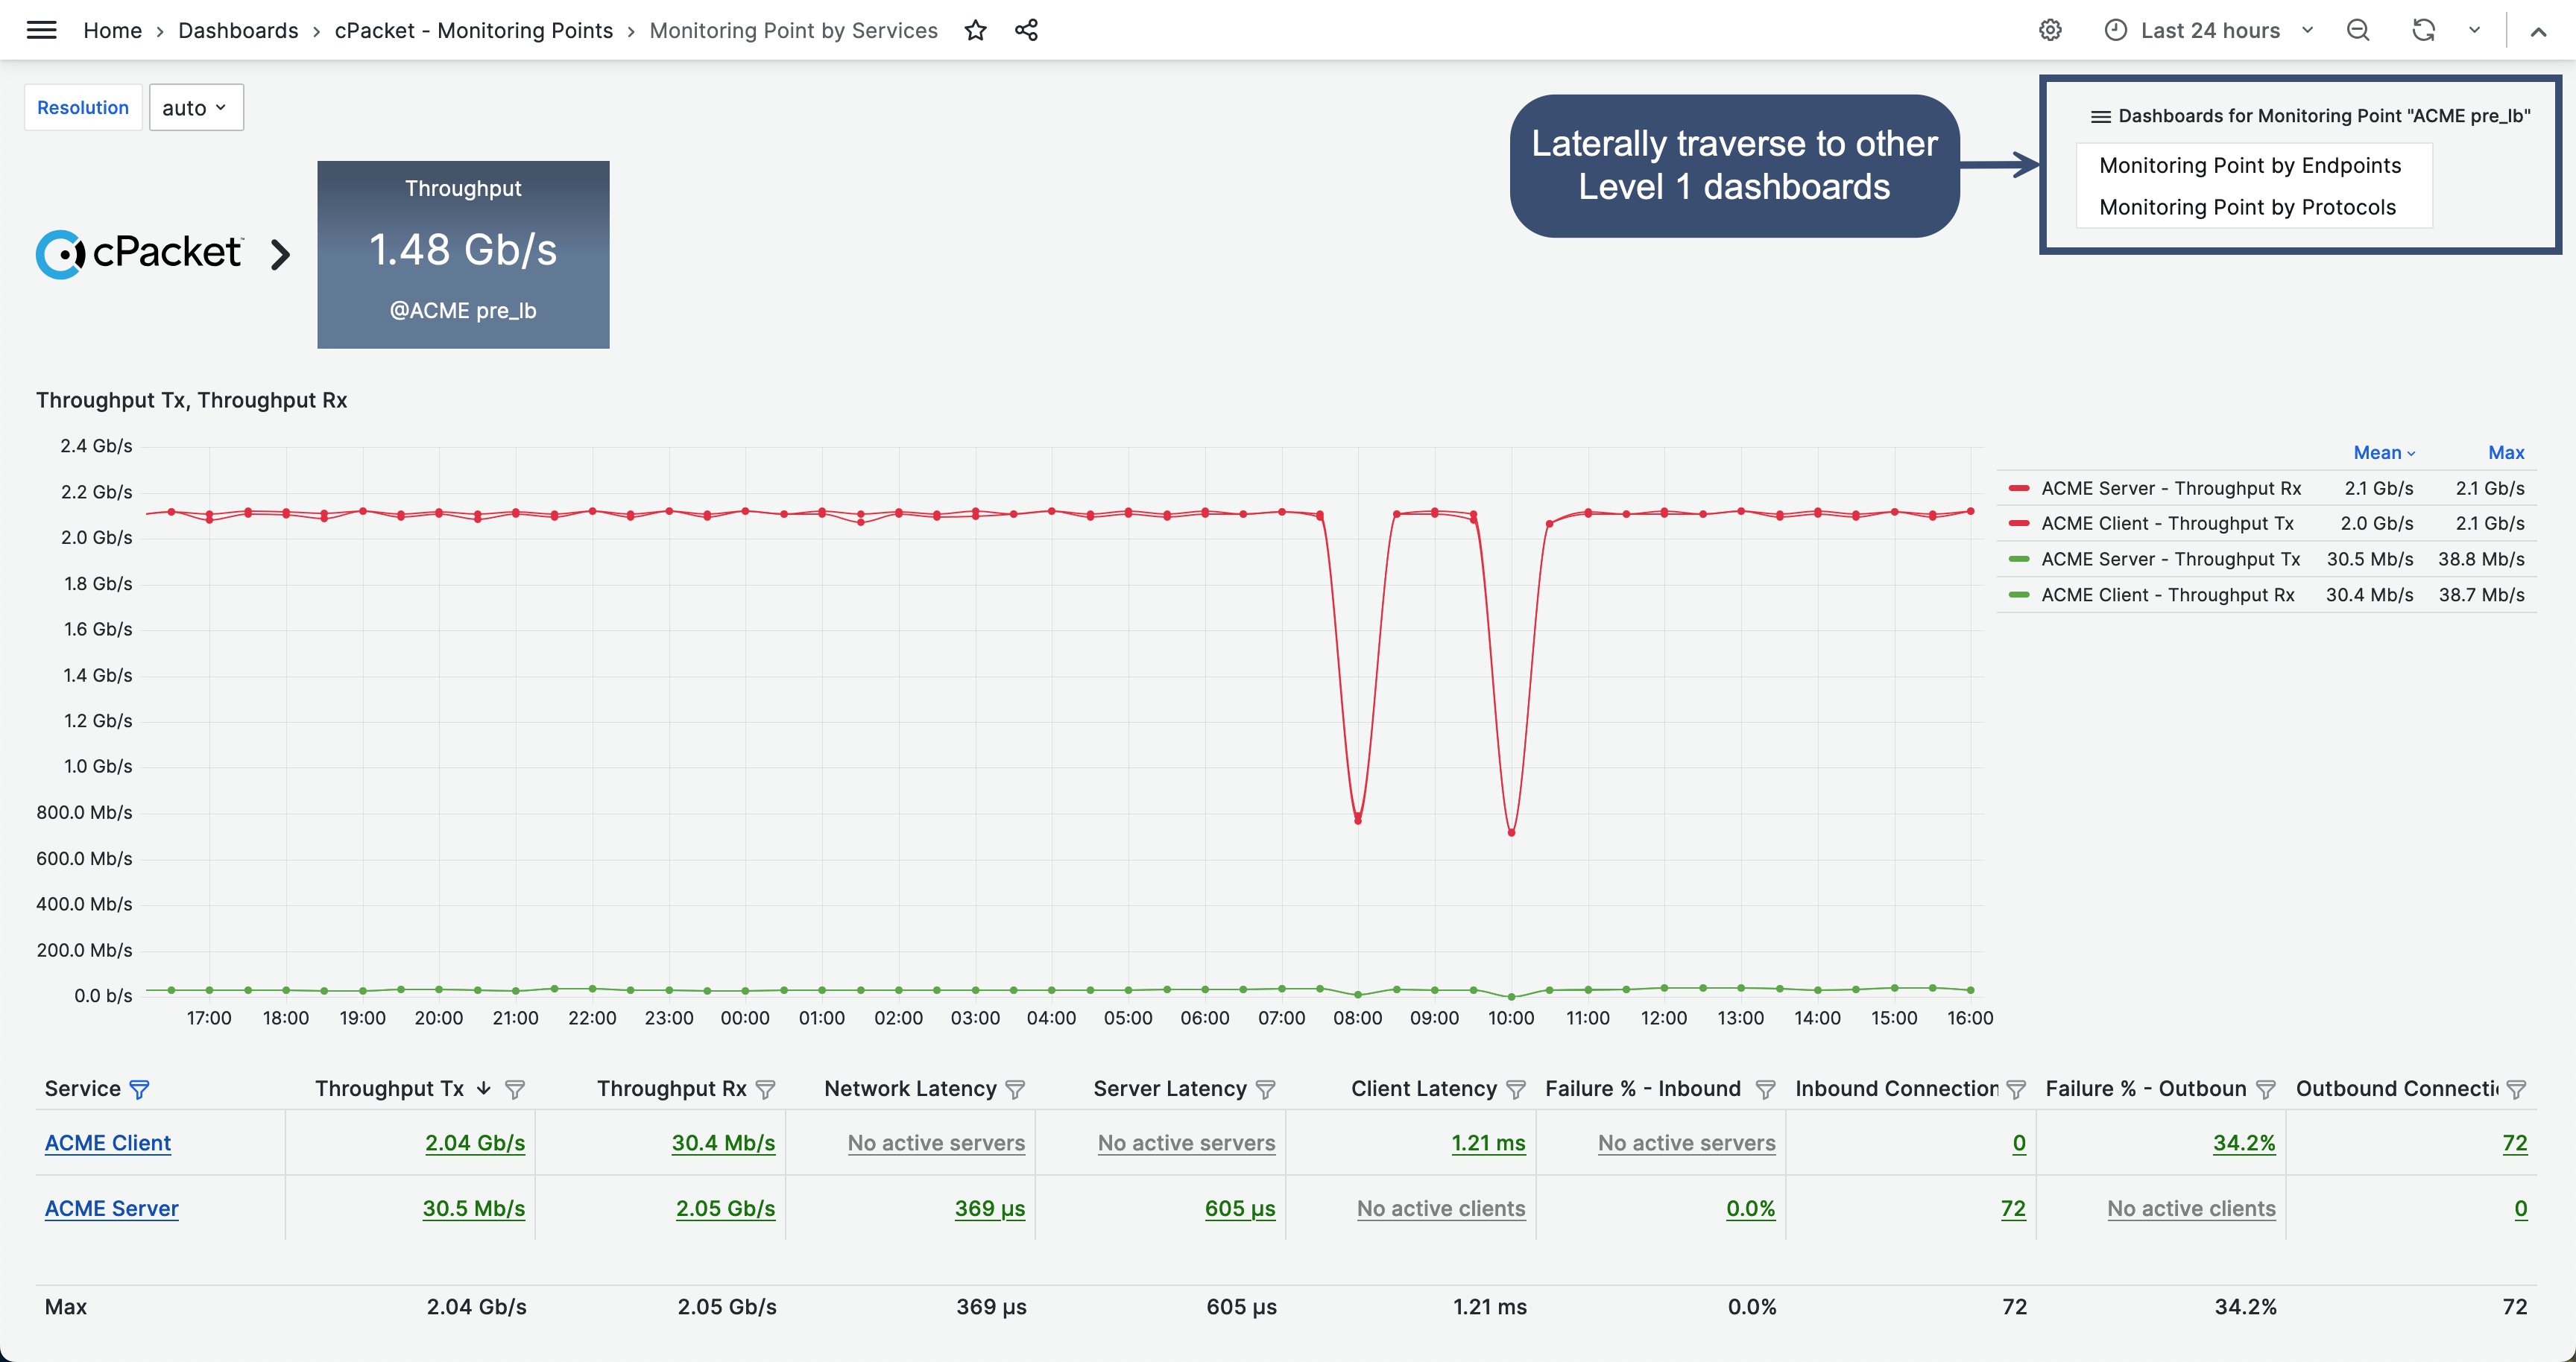Sort by Client Latency column header

1424,1089
